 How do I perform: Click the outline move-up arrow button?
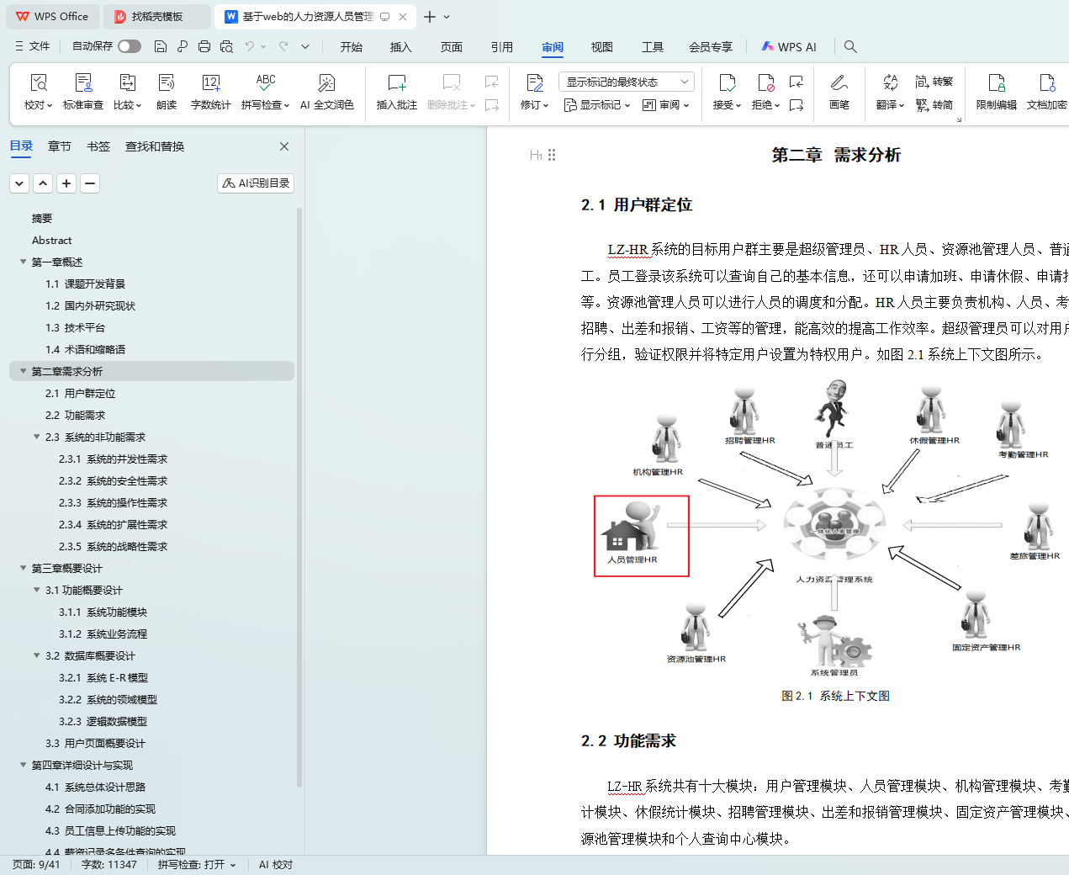coord(43,183)
